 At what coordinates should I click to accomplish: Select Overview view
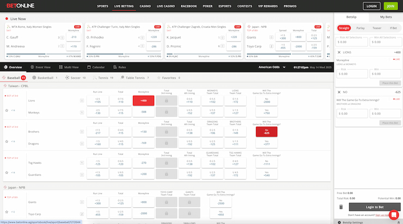click(x=13, y=67)
